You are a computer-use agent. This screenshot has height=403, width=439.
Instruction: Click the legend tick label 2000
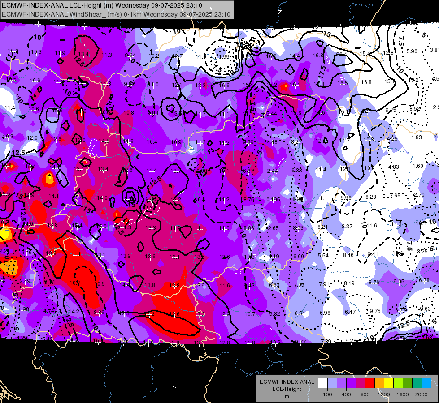(422, 394)
